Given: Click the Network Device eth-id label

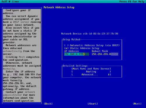Looking at the screenshot, I should [90, 34].
